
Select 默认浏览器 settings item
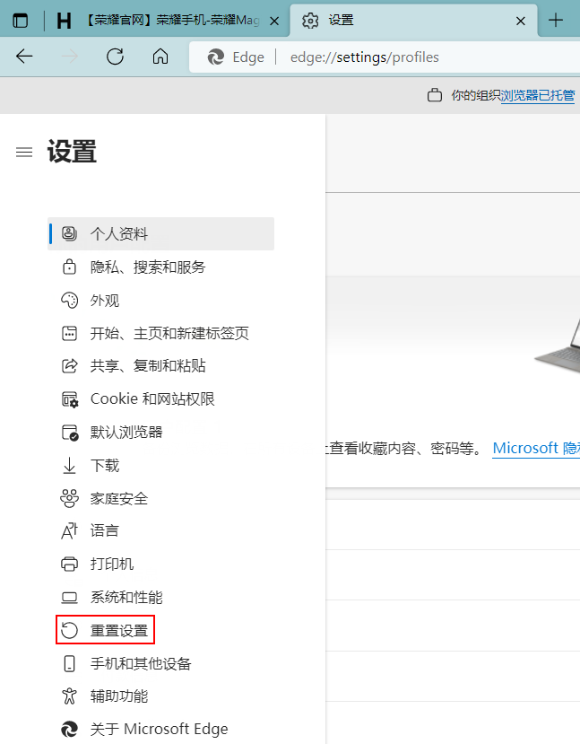[126, 433]
